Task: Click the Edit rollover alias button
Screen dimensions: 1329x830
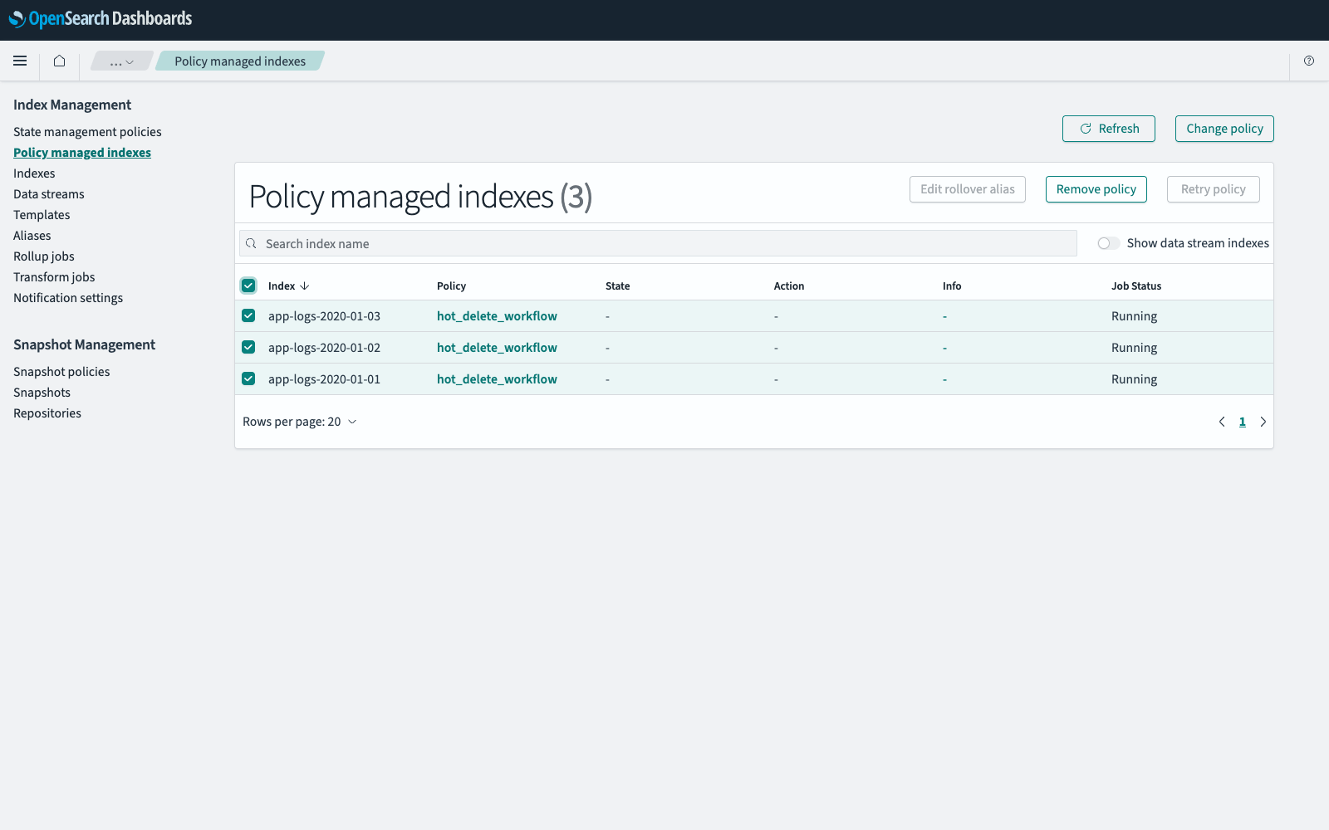Action: click(968, 189)
